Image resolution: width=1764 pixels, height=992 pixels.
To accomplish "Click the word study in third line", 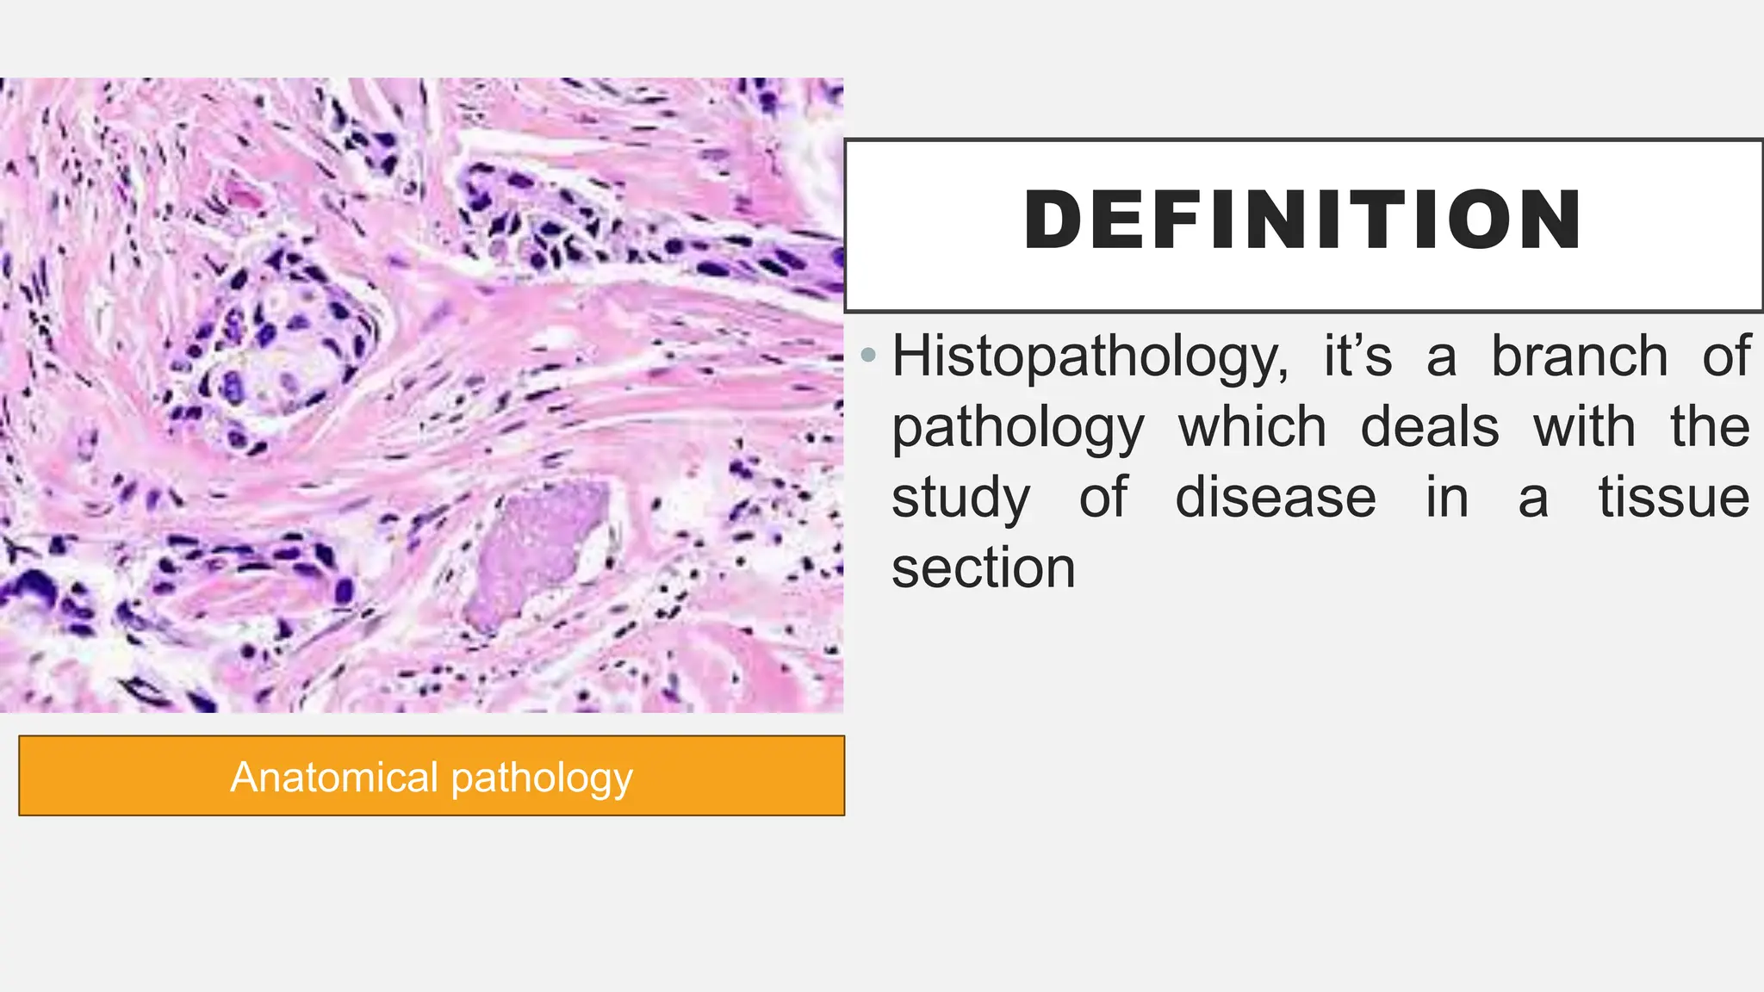I will tap(960, 498).
